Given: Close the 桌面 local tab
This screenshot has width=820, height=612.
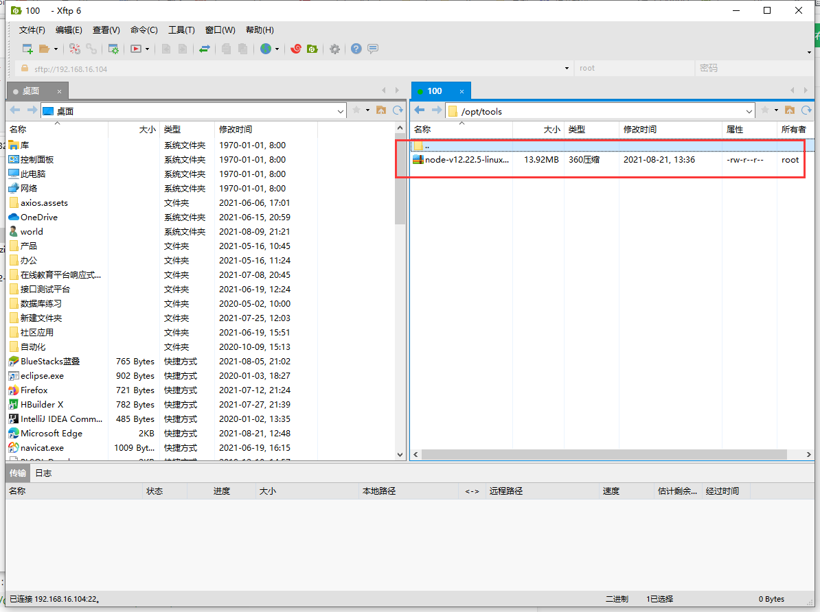Looking at the screenshot, I should [x=59, y=91].
